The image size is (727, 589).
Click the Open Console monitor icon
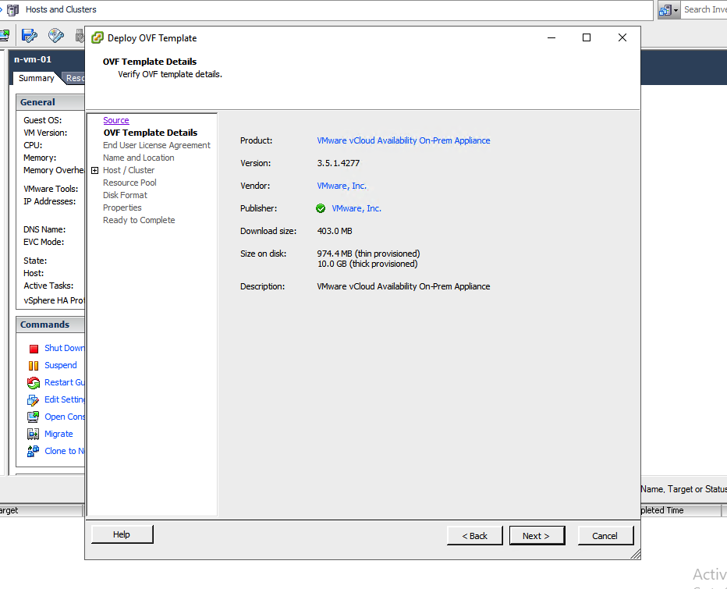click(x=33, y=417)
